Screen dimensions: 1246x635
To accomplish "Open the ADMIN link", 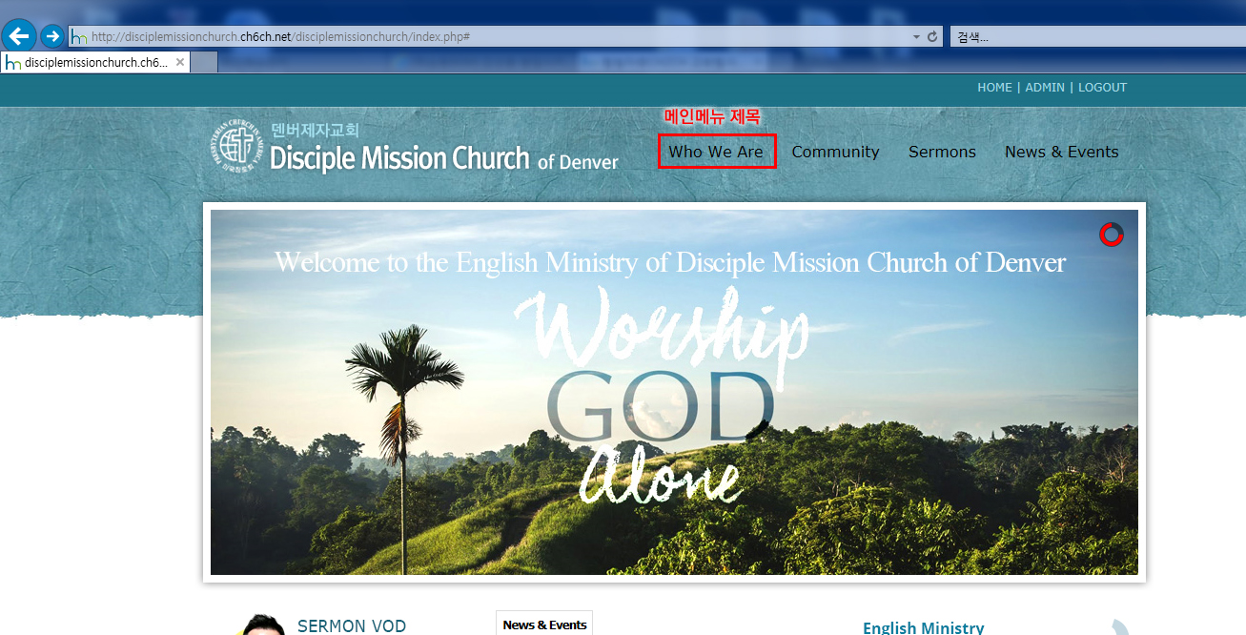I will tap(1044, 88).
